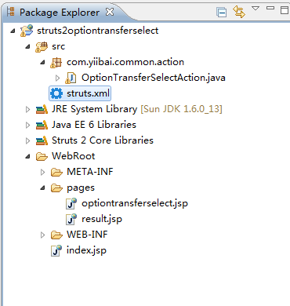The height and width of the screenshot is (306, 290).
Task: Minimize the Package Explorer view
Action: tap(270, 8)
